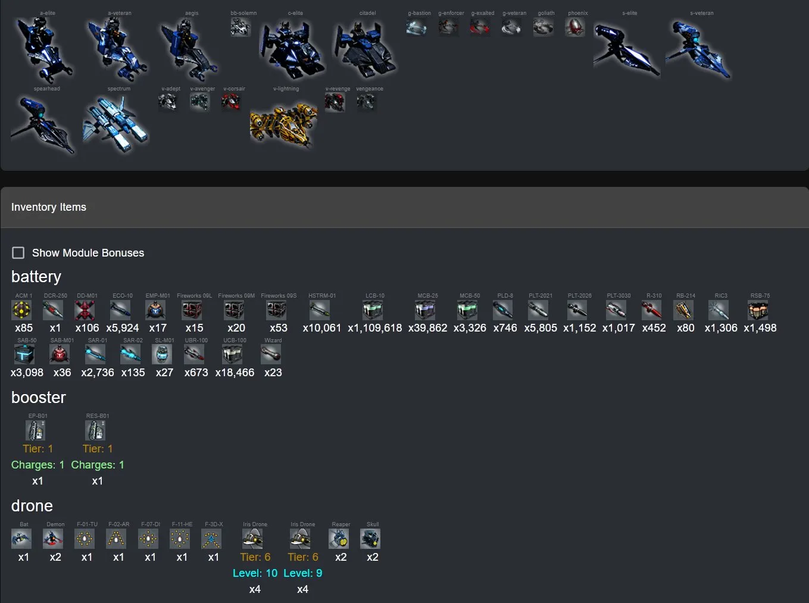Viewport: 809px width, 603px height.
Task: Select the SL-M01 mine icon
Action: pyautogui.click(x=163, y=355)
